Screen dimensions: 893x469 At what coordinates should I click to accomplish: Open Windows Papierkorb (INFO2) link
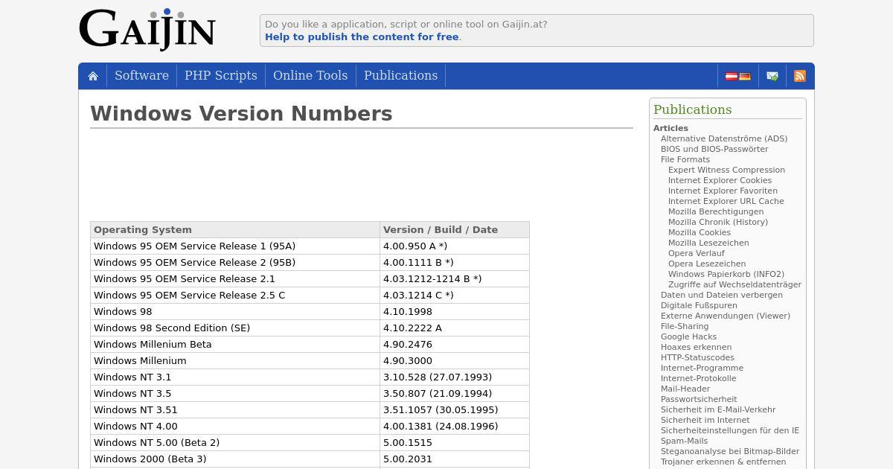pos(726,274)
